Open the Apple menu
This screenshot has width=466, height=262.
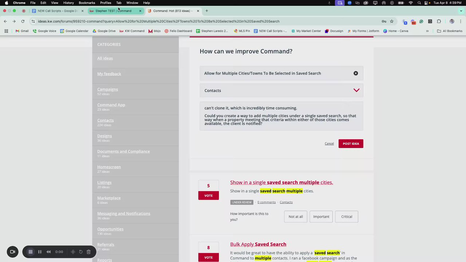(x=6, y=3)
